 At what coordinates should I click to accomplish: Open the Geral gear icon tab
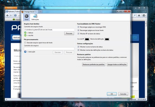pyautogui.click(x=26, y=17)
